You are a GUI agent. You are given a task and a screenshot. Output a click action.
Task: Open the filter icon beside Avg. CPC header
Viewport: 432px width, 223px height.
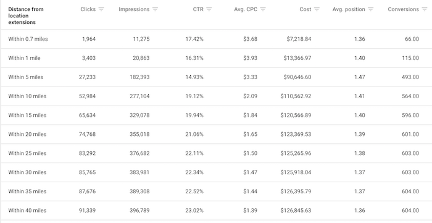tap(263, 9)
